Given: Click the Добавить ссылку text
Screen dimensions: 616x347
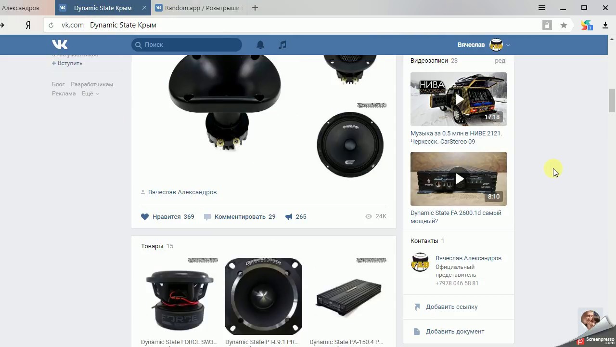Looking at the screenshot, I should [452, 307].
